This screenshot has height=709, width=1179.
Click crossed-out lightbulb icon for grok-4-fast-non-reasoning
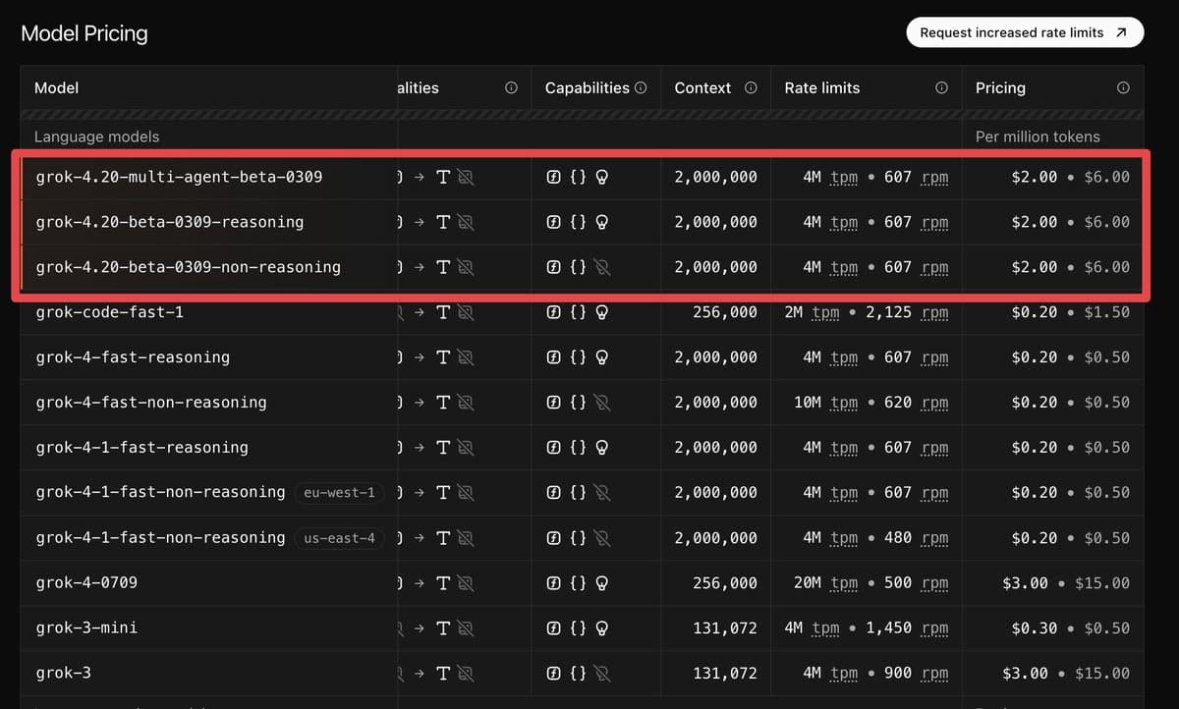tap(602, 403)
